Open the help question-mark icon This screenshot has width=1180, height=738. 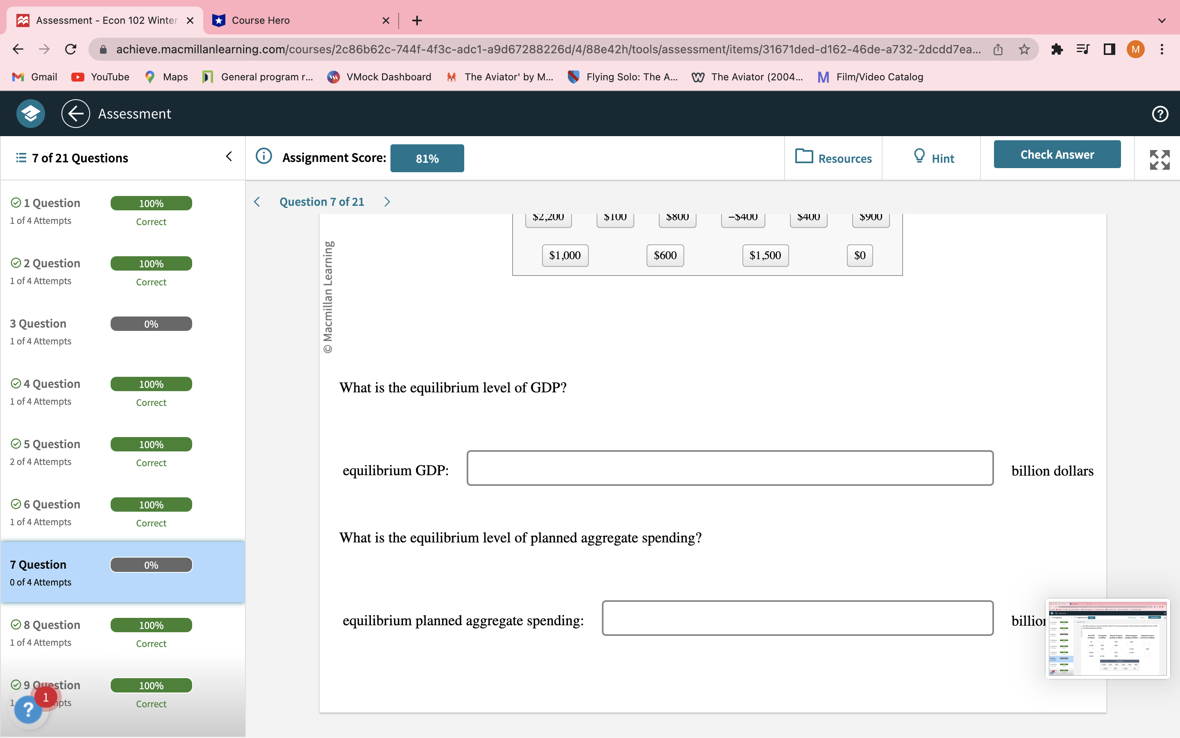tap(1159, 114)
